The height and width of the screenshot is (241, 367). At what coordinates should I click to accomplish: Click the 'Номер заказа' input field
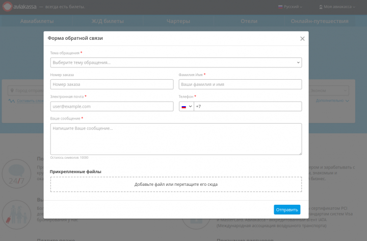[112, 84]
